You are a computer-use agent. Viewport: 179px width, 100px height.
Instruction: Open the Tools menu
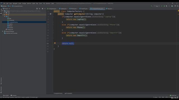coord(41,3)
